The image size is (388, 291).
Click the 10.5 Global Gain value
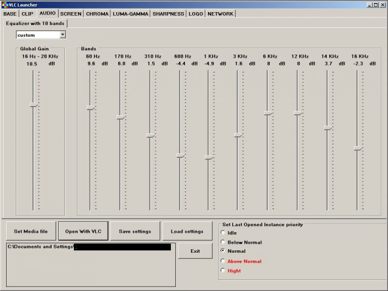[32, 64]
